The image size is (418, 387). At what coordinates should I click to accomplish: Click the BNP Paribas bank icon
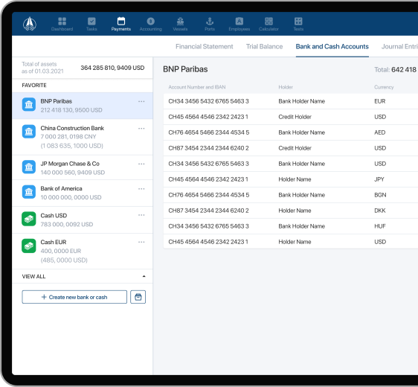29,104
